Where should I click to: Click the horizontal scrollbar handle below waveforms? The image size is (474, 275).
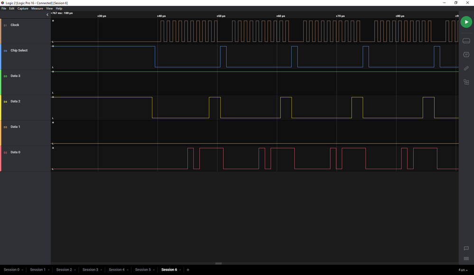pos(218,264)
